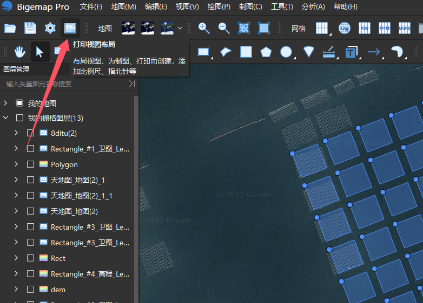Click the save disk icon
This screenshot has width=423, height=303.
[30, 28]
